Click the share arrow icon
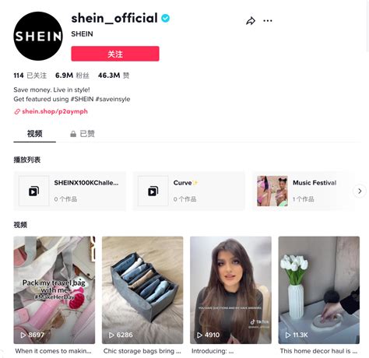The width and height of the screenshot is (369, 358). click(251, 21)
